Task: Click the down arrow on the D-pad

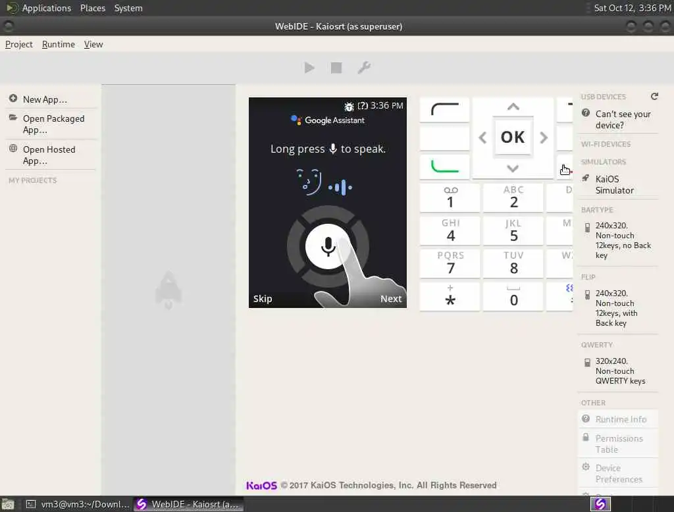Action: click(513, 168)
